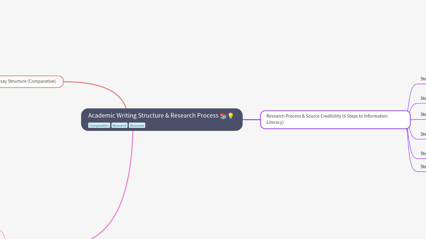Open the fifth Step child node from top
This screenshot has height=239, width=426.
coord(423,153)
